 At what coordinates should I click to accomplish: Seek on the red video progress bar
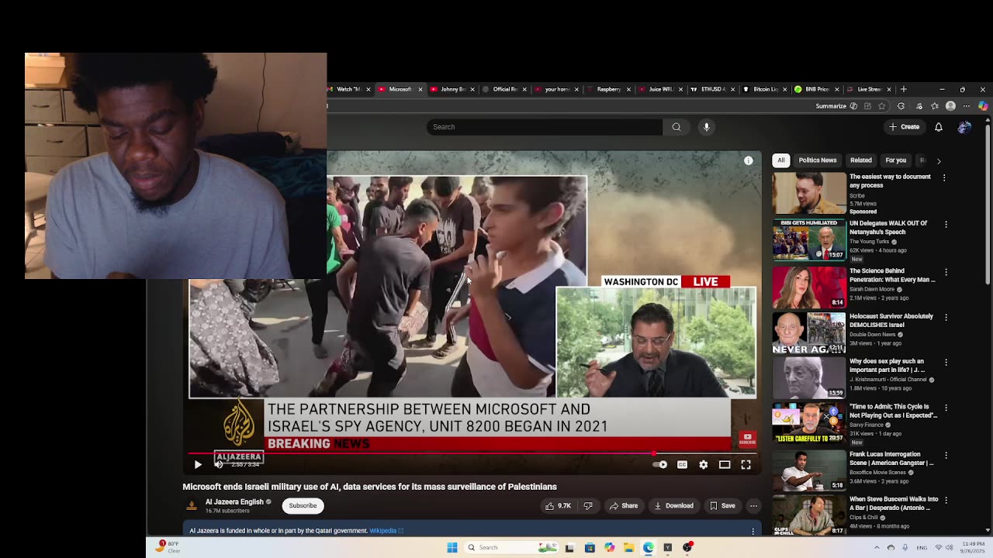(x=472, y=453)
